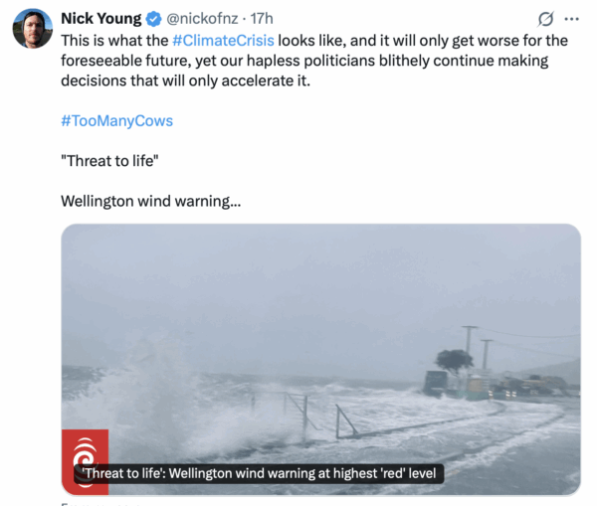Click the quoted "Threat to life" line

[x=109, y=161]
